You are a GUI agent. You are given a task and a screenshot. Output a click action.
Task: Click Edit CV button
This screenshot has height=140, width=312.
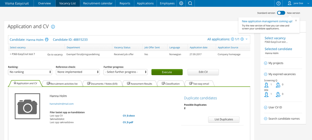[203, 72]
